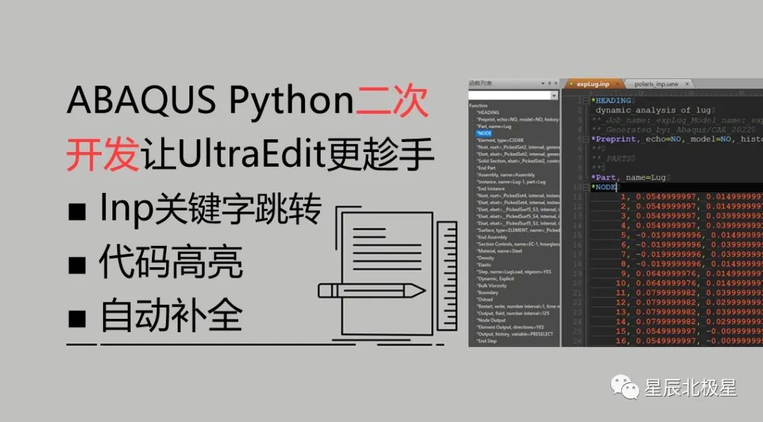Viewport: 763px width, 422px height.
Task: Click the '** Job name' comment line
Action: [x=677, y=120]
